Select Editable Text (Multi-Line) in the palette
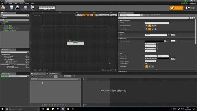The image size is (197, 111). [x=11, y=28]
